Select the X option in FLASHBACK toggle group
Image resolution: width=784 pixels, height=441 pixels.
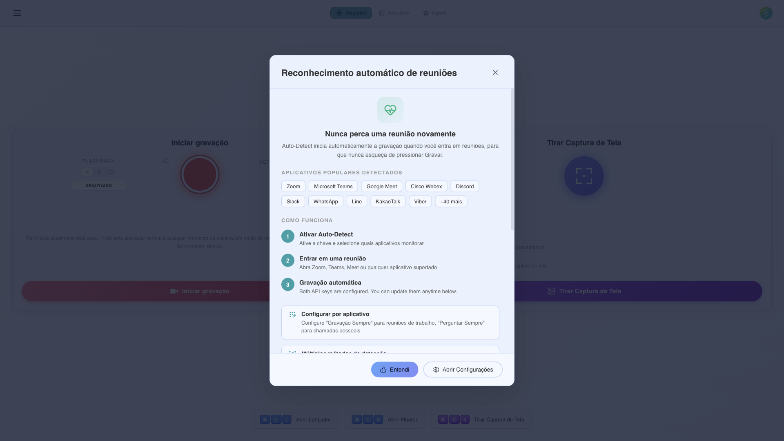pyautogui.click(x=87, y=172)
